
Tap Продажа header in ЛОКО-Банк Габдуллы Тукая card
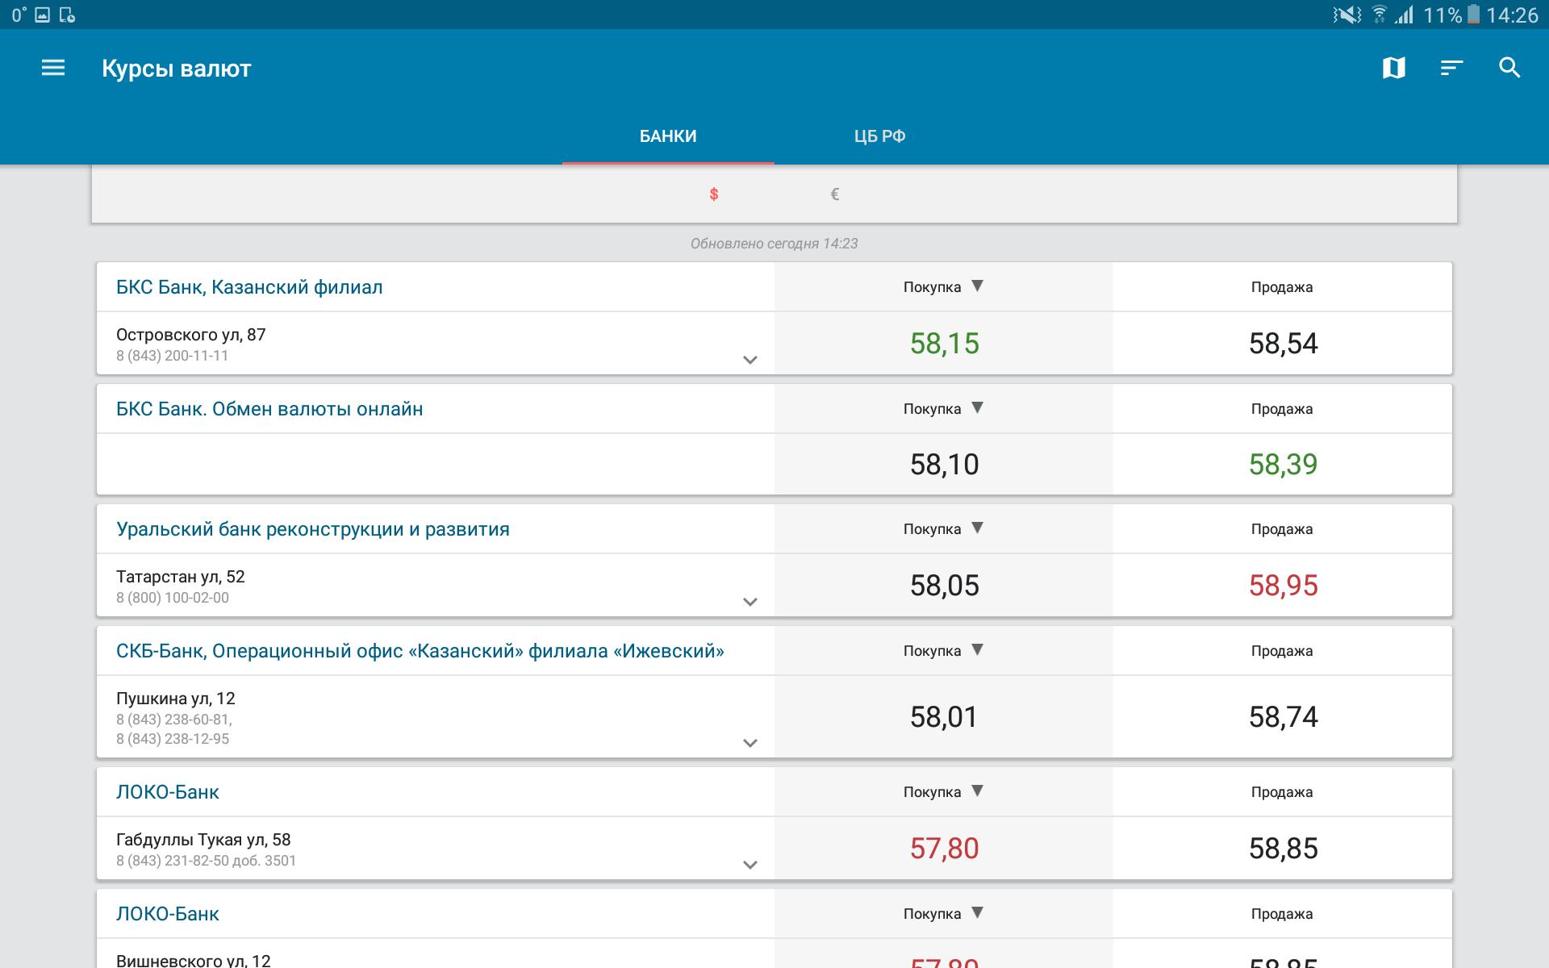1282,792
